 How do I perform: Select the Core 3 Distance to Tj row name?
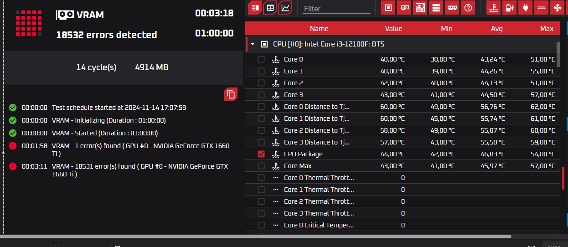point(317,142)
